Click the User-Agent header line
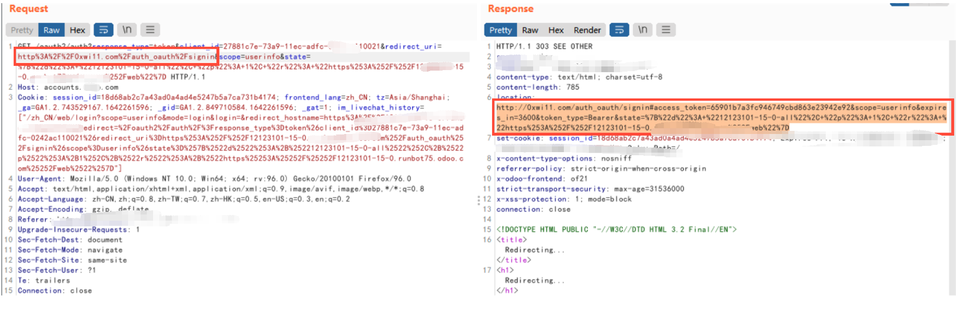 [215, 179]
